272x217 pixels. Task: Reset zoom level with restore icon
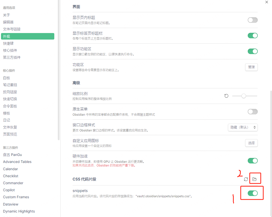tap(226, 96)
